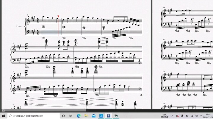Click the small grey break marker below measure 8
Screen dimensions: 213x119
point(141,95)
